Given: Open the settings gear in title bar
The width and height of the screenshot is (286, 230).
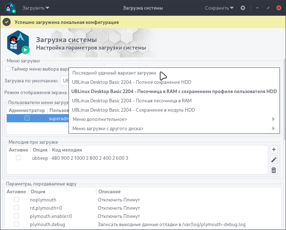Looking at the screenshot, I should 242,8.
